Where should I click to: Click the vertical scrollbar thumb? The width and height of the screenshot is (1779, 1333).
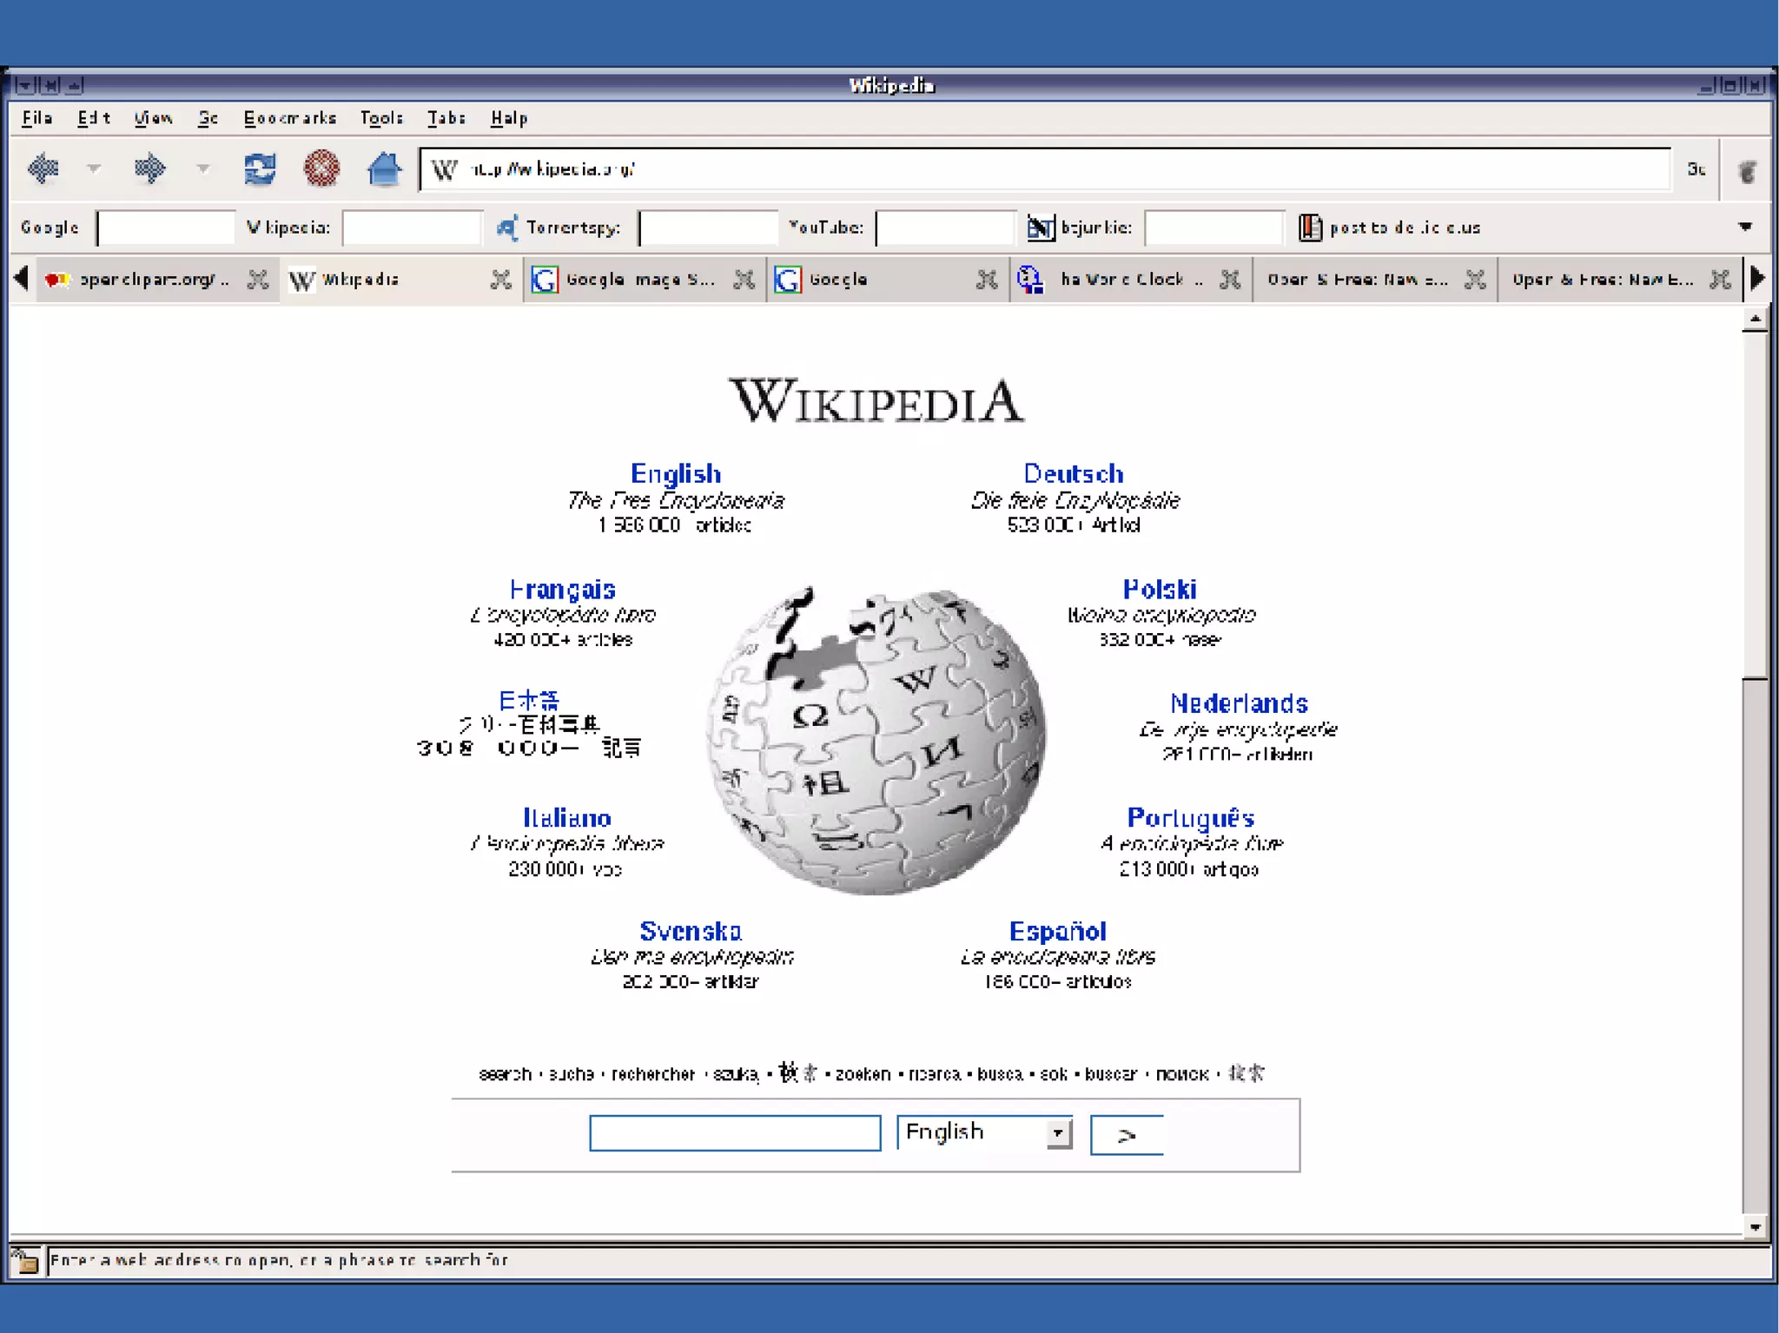(x=1755, y=504)
